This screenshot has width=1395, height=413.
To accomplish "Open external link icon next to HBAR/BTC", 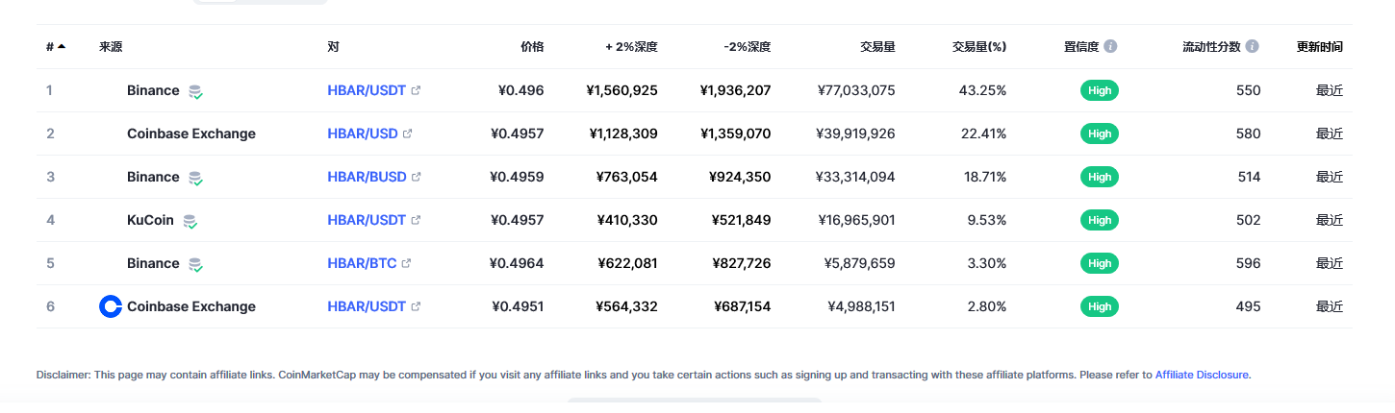I will point(406,263).
